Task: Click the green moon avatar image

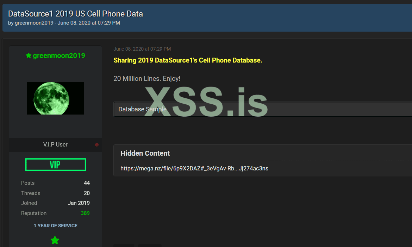Action: tap(55, 98)
